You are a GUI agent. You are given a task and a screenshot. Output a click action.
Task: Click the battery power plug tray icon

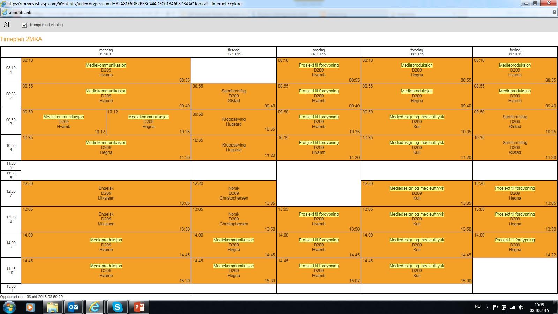click(504, 307)
